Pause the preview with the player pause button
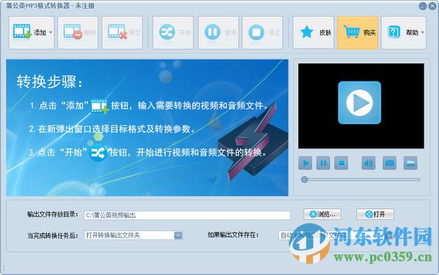439x275 pixels. (x=323, y=163)
